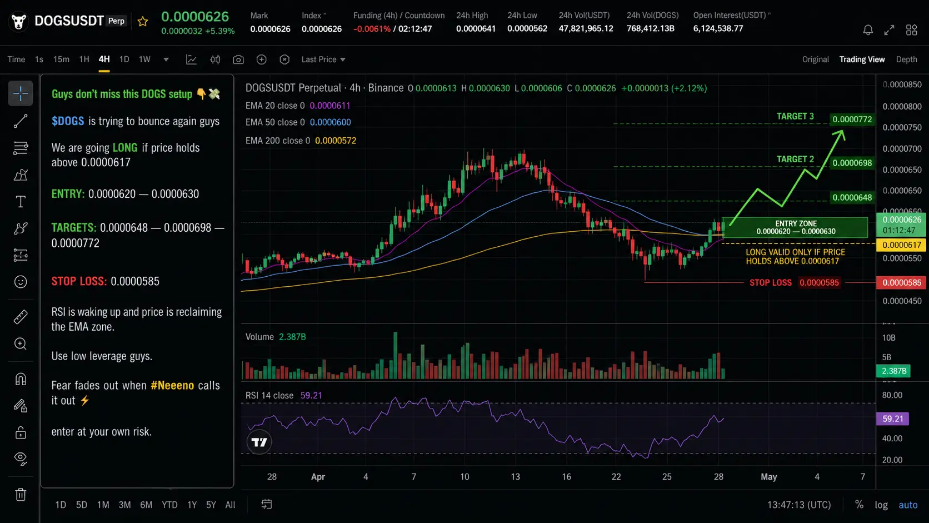
Task: Switch to the 1H interval
Action: point(84,59)
